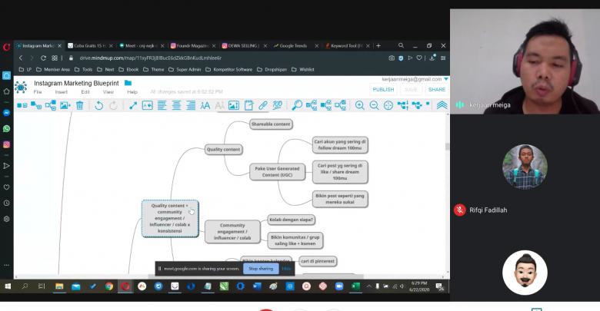
Task: Open Zoom from the taskbar
Action: (x=339, y=286)
